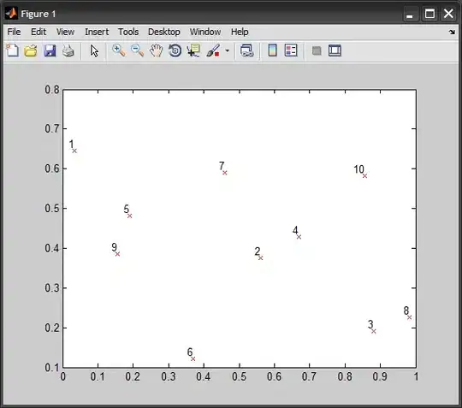Open the brush color dropdown arrow

pos(228,50)
